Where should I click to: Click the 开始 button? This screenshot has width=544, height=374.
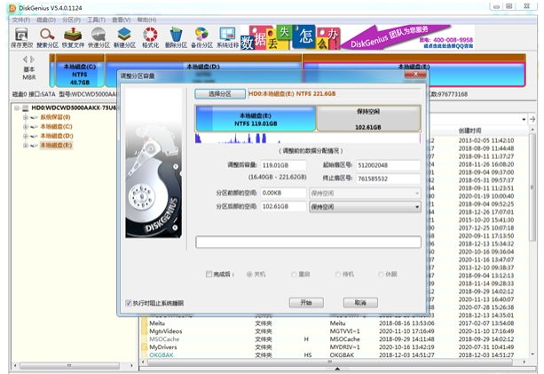[306, 303]
